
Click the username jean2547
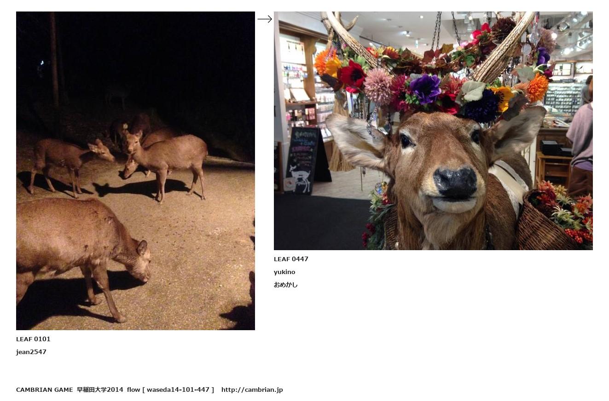[x=31, y=352]
